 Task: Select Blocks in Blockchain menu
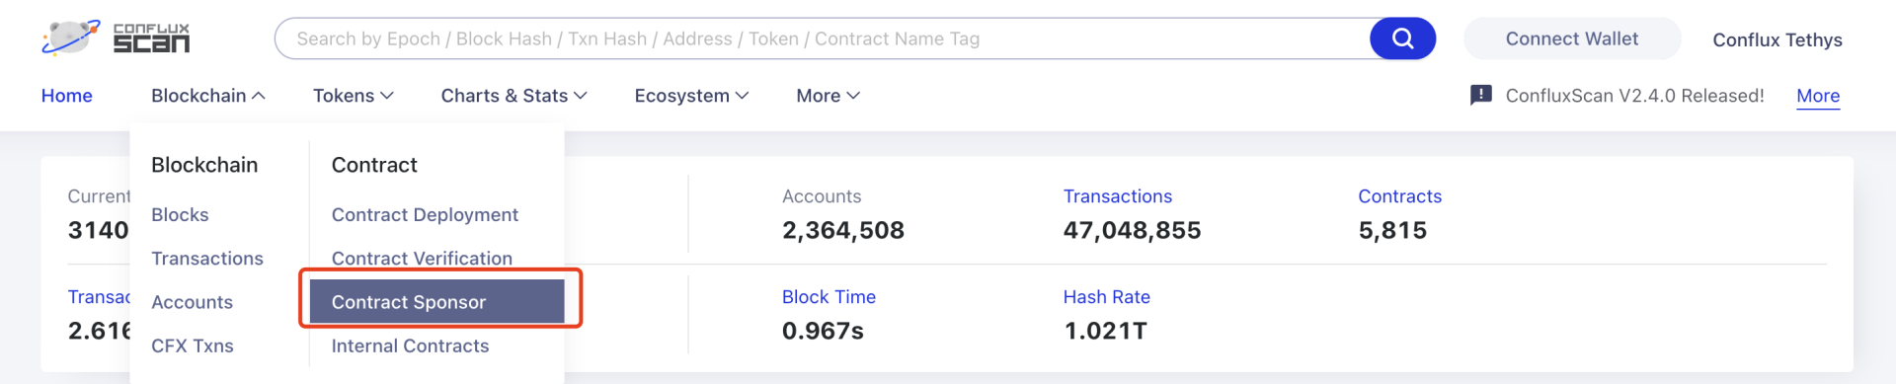pyautogui.click(x=180, y=214)
